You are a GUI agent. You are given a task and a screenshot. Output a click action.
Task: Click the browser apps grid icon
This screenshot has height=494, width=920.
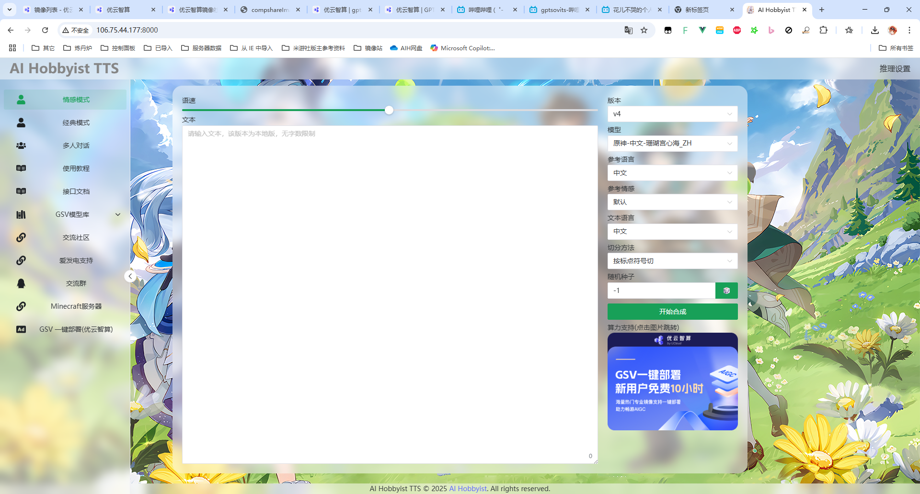[x=12, y=48]
